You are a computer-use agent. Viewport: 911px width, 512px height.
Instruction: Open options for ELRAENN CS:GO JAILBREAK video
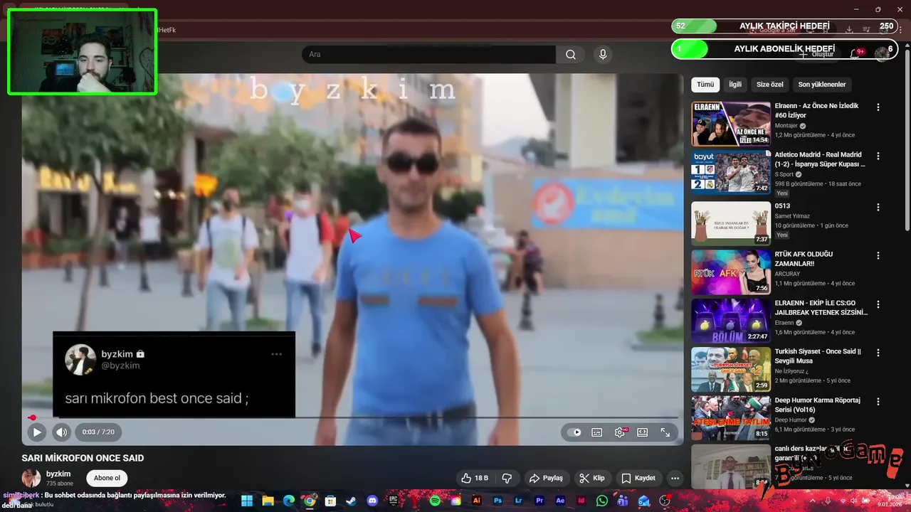(878, 304)
